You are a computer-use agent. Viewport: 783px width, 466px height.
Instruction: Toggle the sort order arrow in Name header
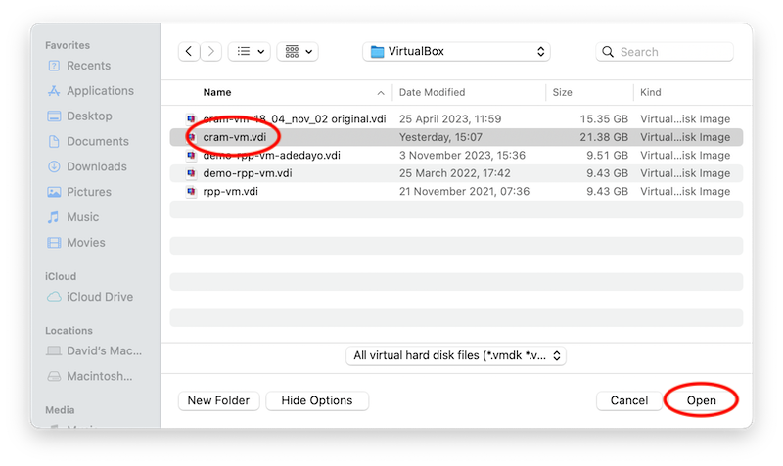click(x=381, y=93)
